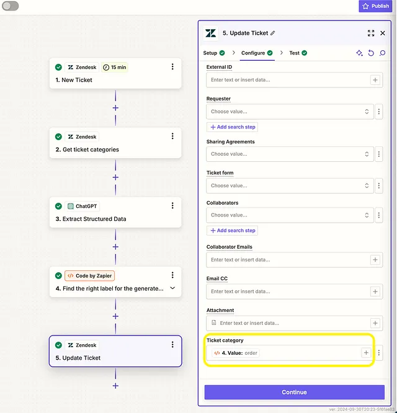The height and width of the screenshot is (413, 397).
Task: Toggle the Zap on/off switch
Action: click(11, 6)
